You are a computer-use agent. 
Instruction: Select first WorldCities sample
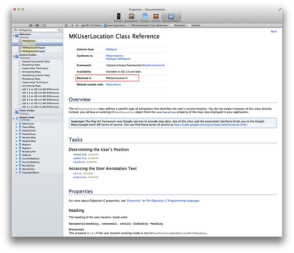pos(28,166)
